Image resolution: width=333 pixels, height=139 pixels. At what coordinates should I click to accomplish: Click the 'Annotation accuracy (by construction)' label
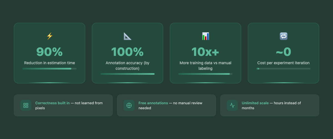tap(127, 66)
